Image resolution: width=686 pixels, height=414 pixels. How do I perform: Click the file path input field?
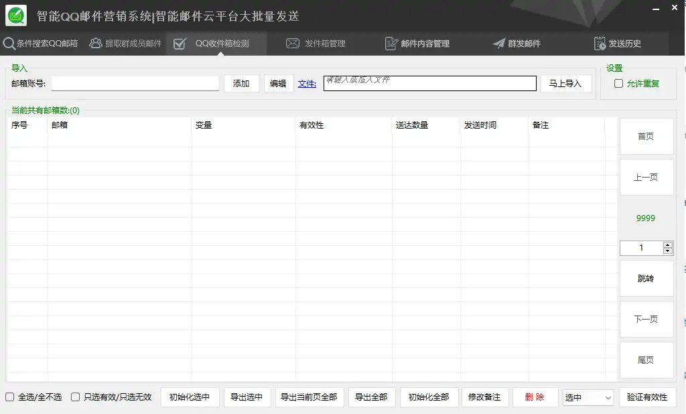point(430,84)
